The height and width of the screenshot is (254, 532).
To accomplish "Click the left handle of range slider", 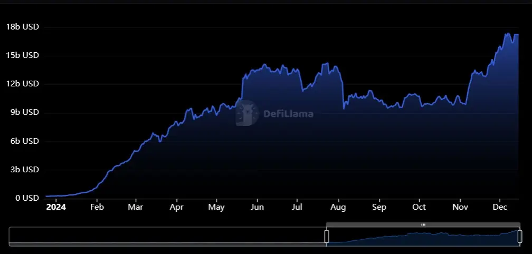I will (x=327, y=236).
